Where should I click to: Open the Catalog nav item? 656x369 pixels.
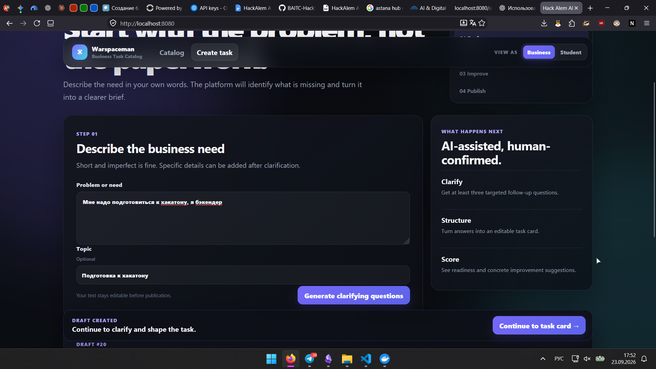coord(172,53)
